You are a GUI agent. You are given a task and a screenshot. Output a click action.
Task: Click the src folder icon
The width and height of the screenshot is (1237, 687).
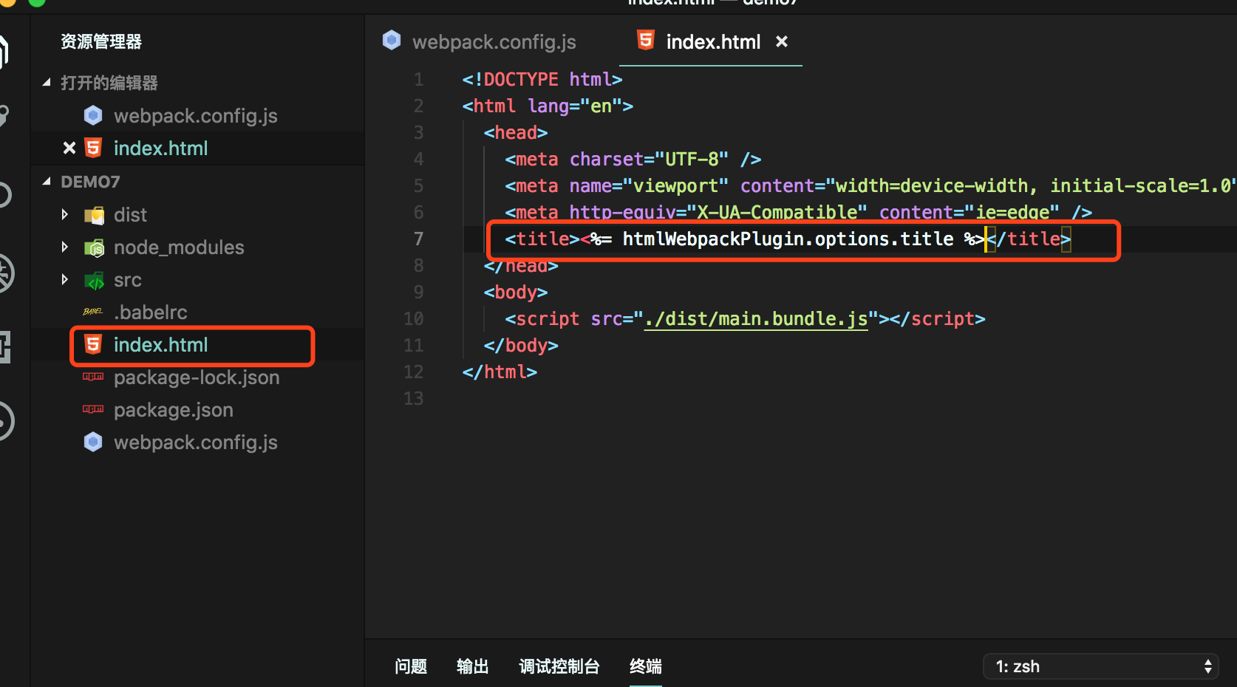pyautogui.click(x=94, y=280)
